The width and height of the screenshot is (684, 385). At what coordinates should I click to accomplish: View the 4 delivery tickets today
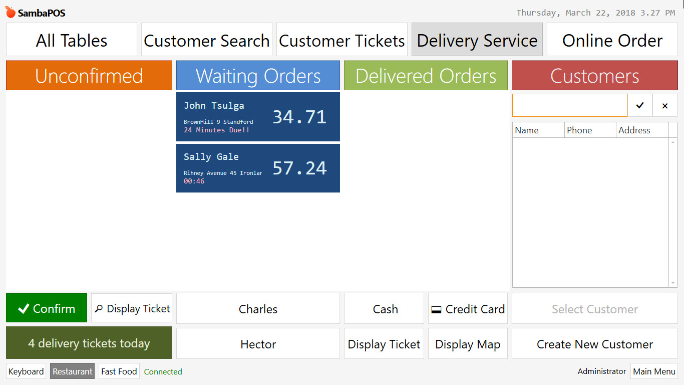coord(89,343)
